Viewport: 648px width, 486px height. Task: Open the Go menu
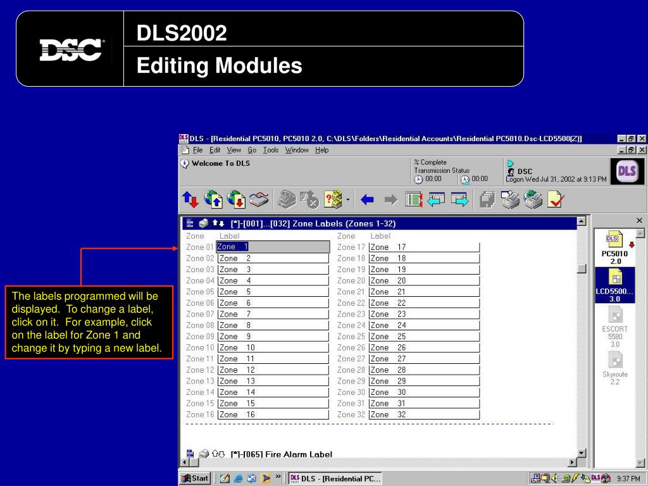[252, 150]
